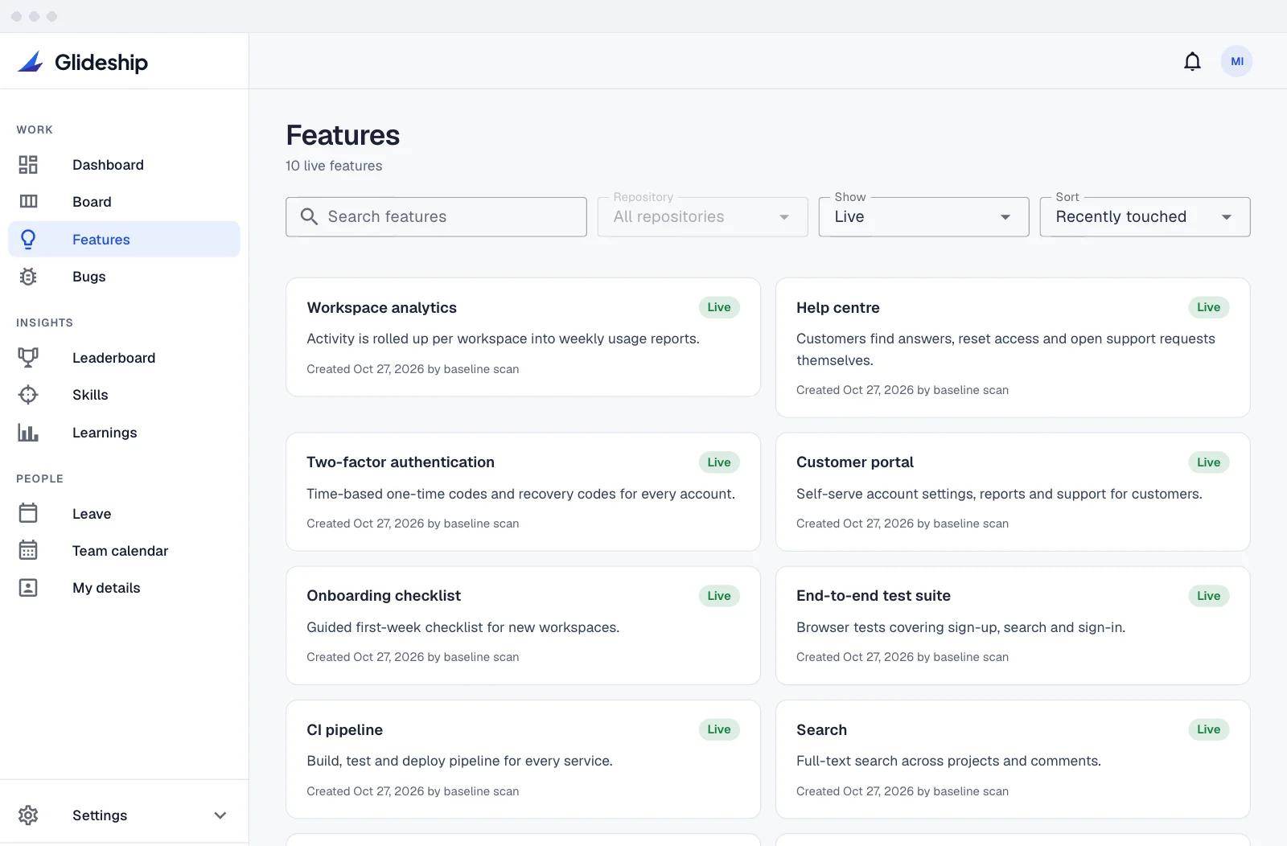
Task: Click the Team calendar icon
Action: [28, 550]
